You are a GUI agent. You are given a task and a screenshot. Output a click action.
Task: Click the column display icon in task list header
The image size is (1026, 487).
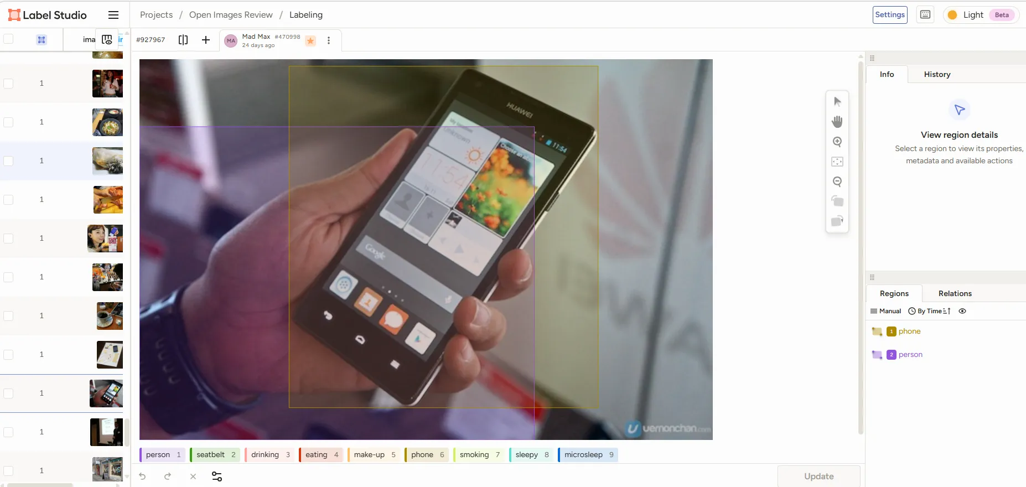(107, 39)
